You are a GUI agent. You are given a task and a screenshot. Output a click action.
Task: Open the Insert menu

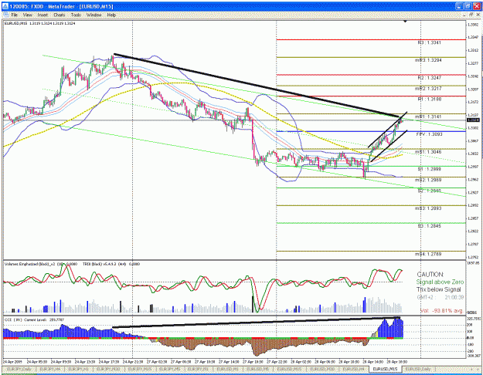[x=43, y=15]
